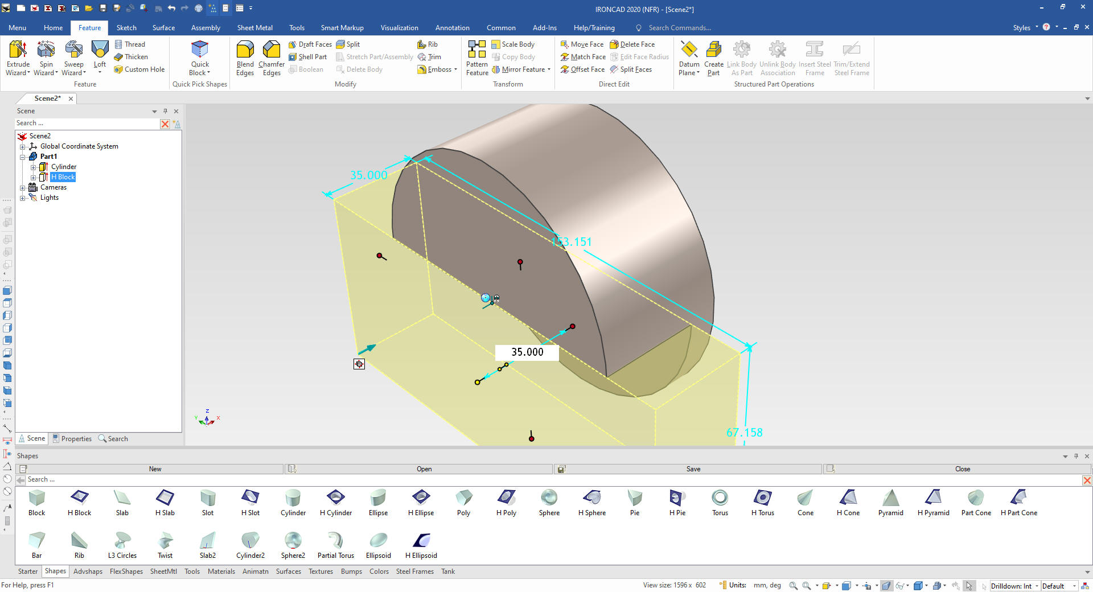Pin the Scene panel

pos(165,111)
